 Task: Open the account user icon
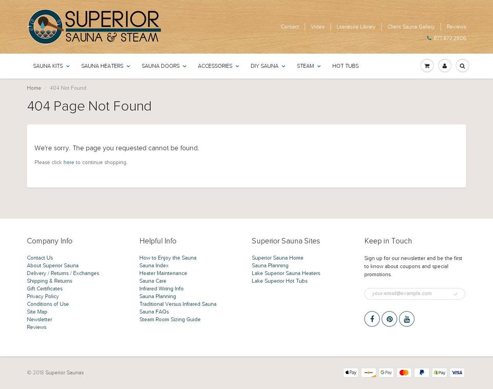pyautogui.click(x=445, y=66)
